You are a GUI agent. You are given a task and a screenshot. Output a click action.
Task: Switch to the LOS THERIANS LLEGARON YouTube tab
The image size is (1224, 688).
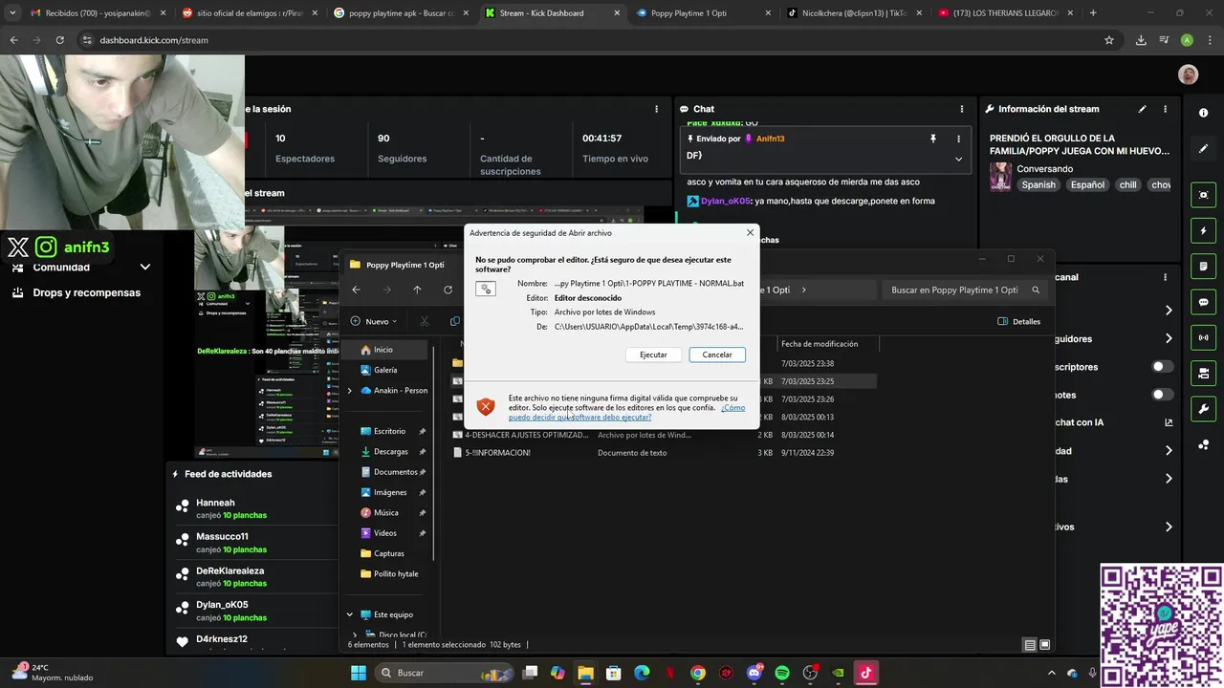[1003, 13]
